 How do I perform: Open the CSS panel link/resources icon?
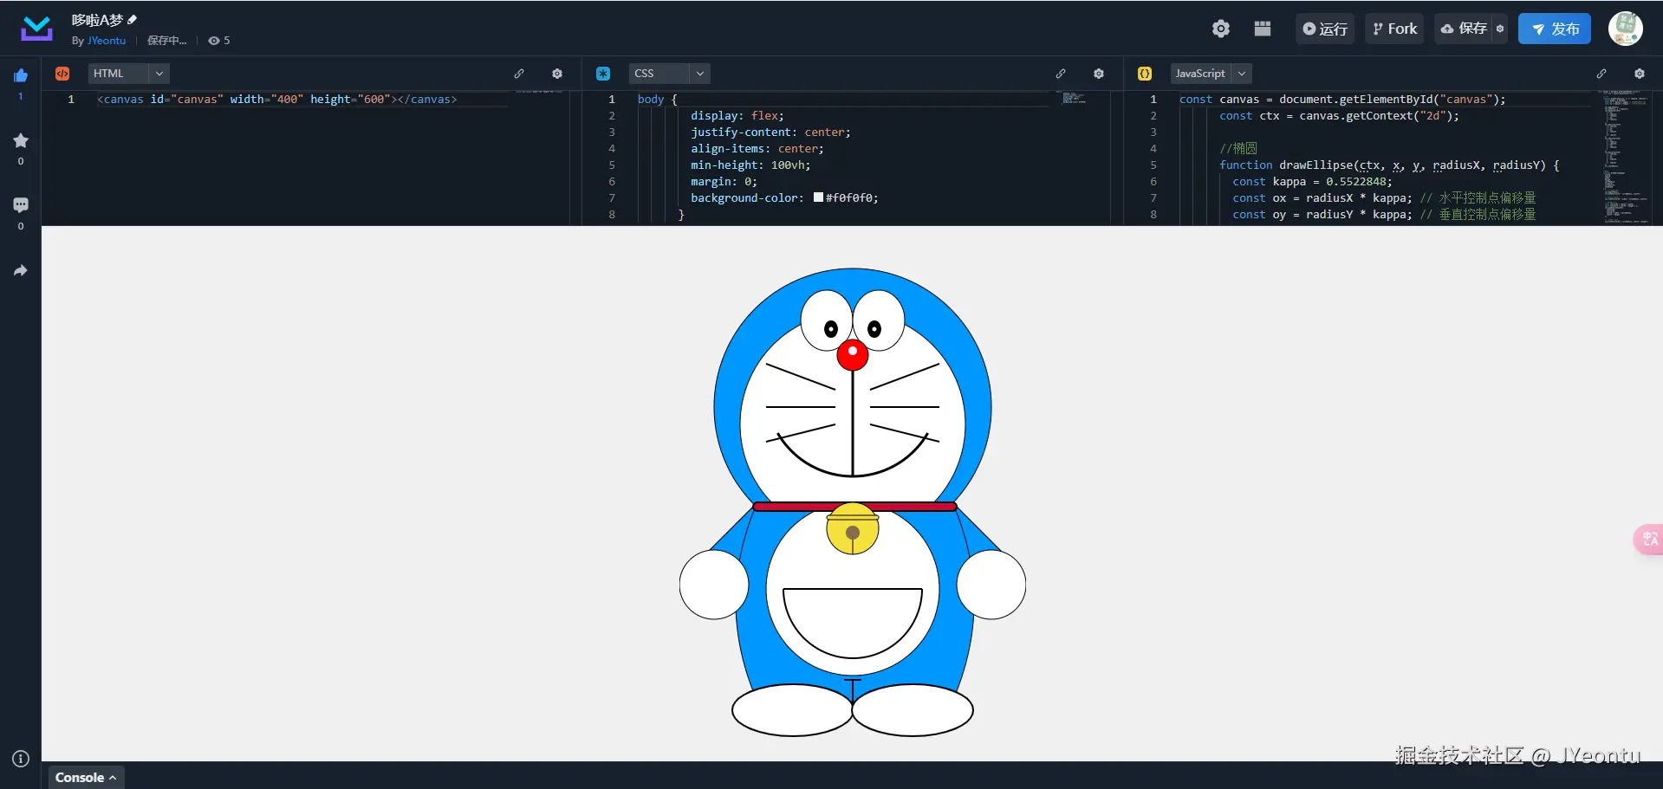(x=1061, y=74)
